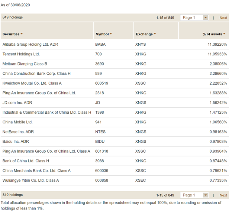
Task: Click the BIDU symbol cell
Action: coord(100,142)
